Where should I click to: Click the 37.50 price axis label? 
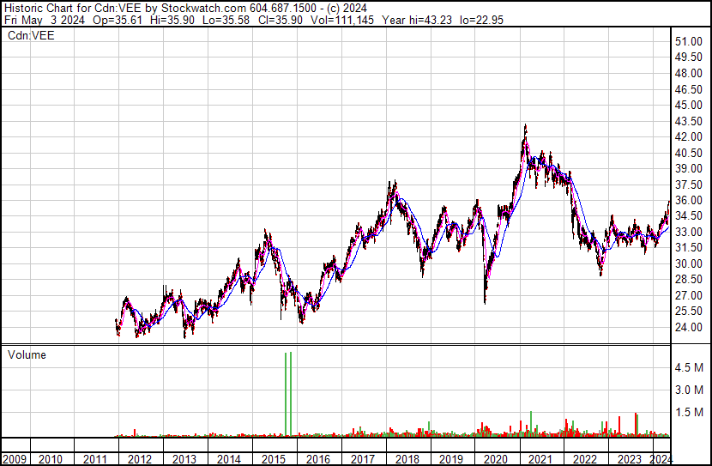pos(688,185)
